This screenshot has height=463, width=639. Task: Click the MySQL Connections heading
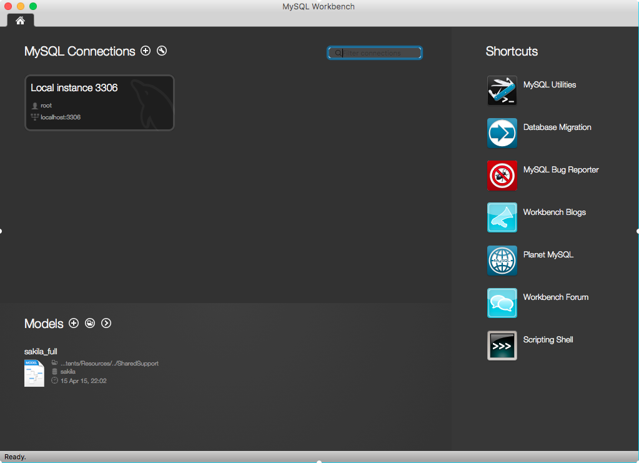click(79, 51)
